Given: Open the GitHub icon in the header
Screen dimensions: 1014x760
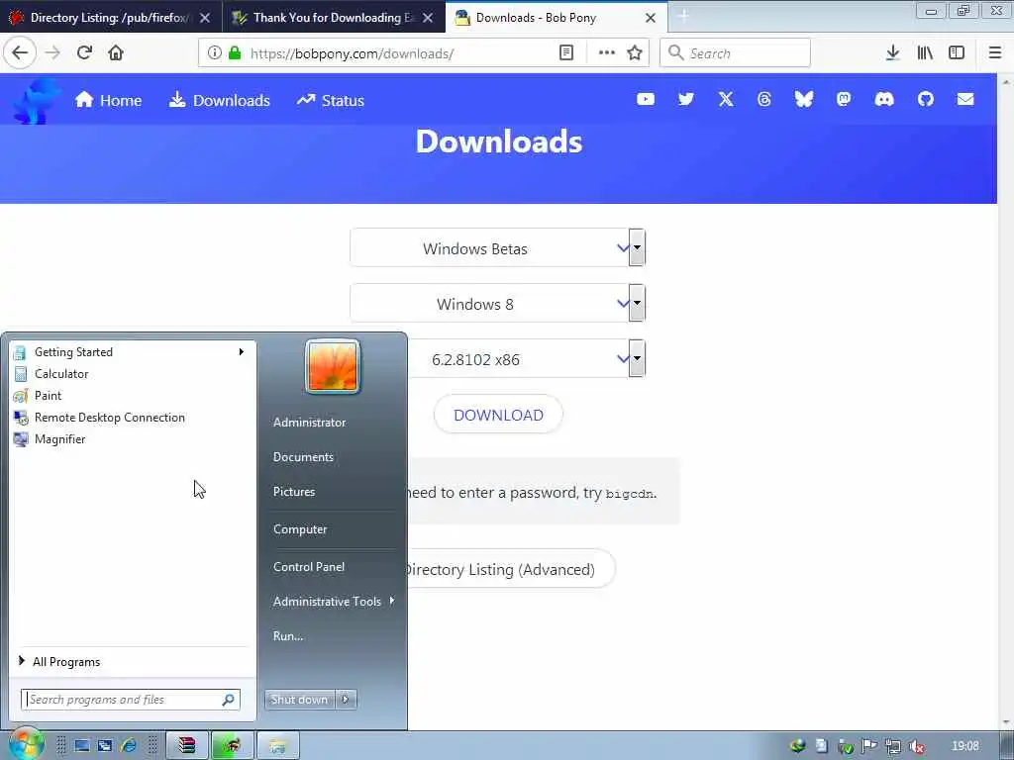Looking at the screenshot, I should click(926, 99).
